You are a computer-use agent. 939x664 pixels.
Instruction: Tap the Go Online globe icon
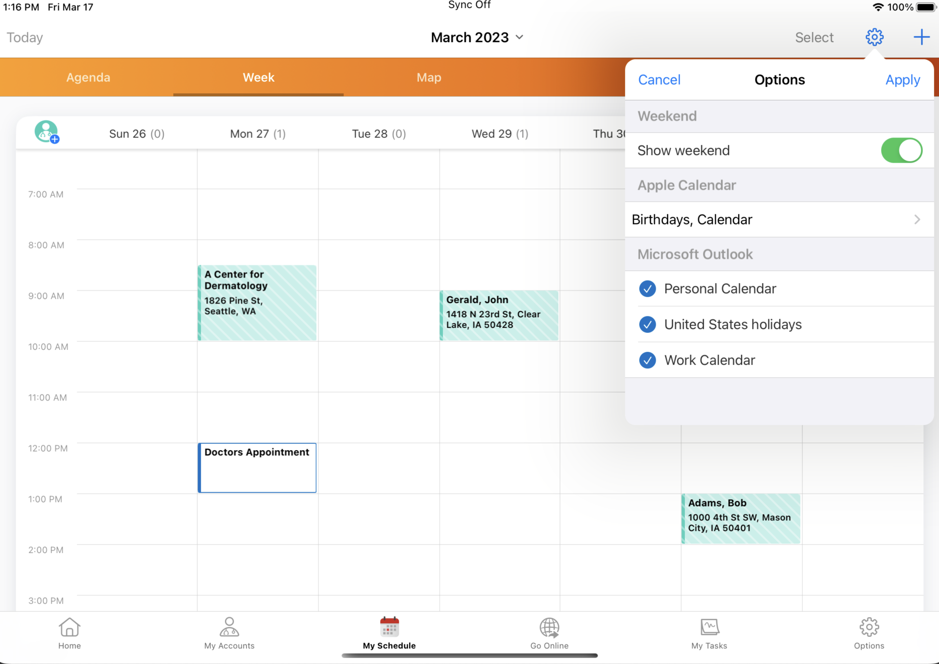[549, 633]
